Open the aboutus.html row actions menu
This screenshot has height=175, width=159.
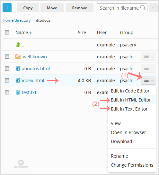[x=148, y=68]
